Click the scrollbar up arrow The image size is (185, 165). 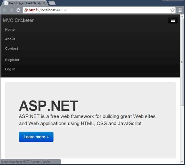coord(182,17)
